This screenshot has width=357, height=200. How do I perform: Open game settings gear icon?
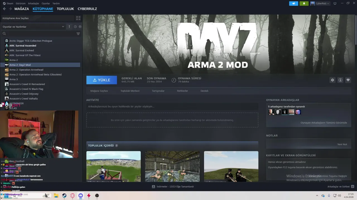(332, 80)
